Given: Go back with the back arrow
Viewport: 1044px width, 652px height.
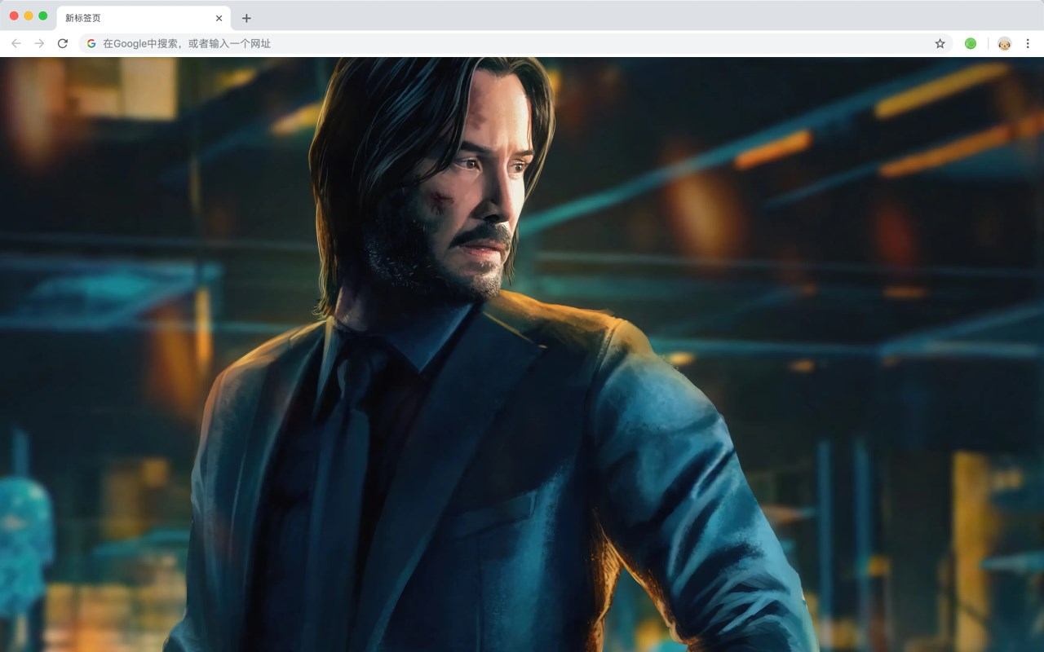Looking at the screenshot, I should 16,43.
